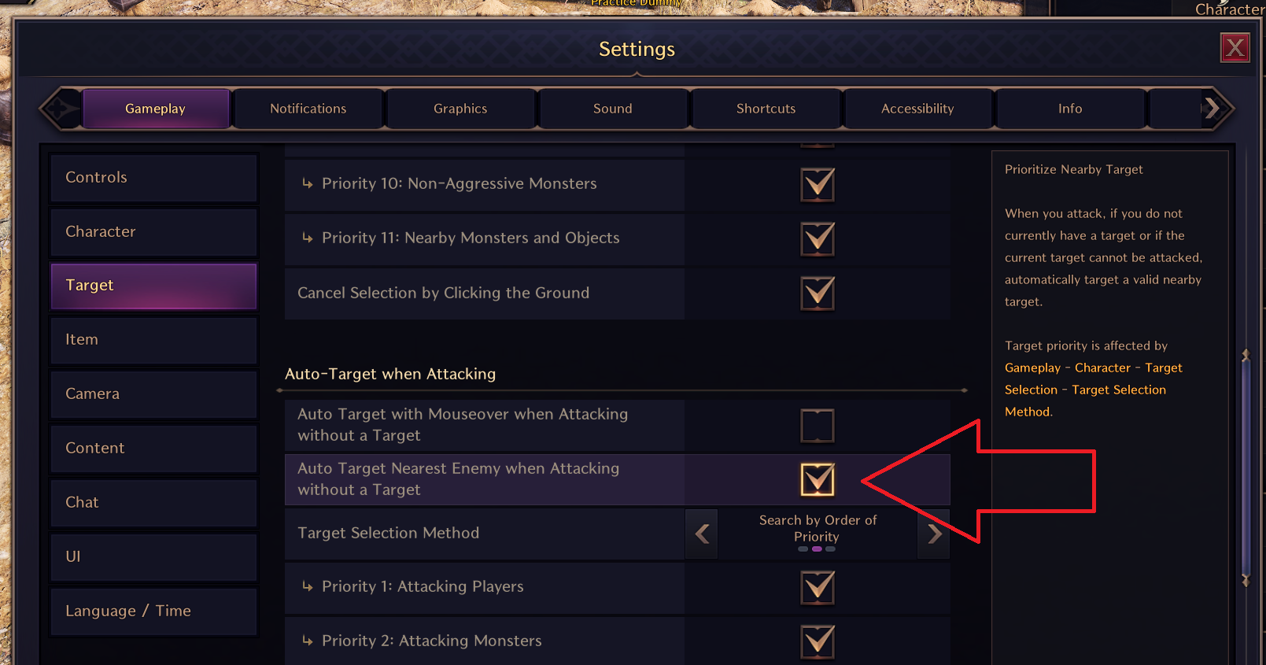Disable Priority 1 Attacking Players
1266x665 pixels.
tap(817, 587)
